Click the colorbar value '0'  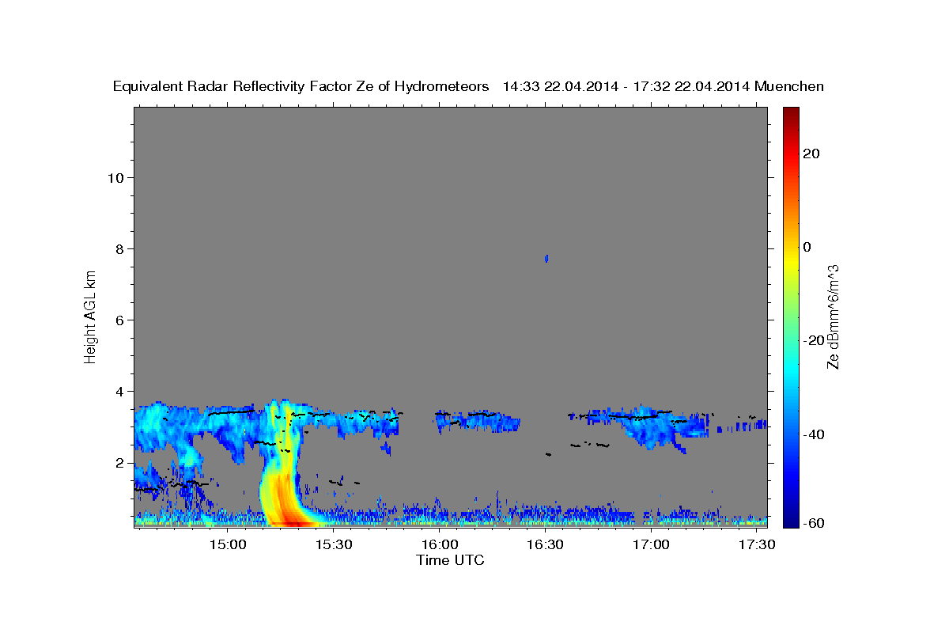[x=807, y=247]
